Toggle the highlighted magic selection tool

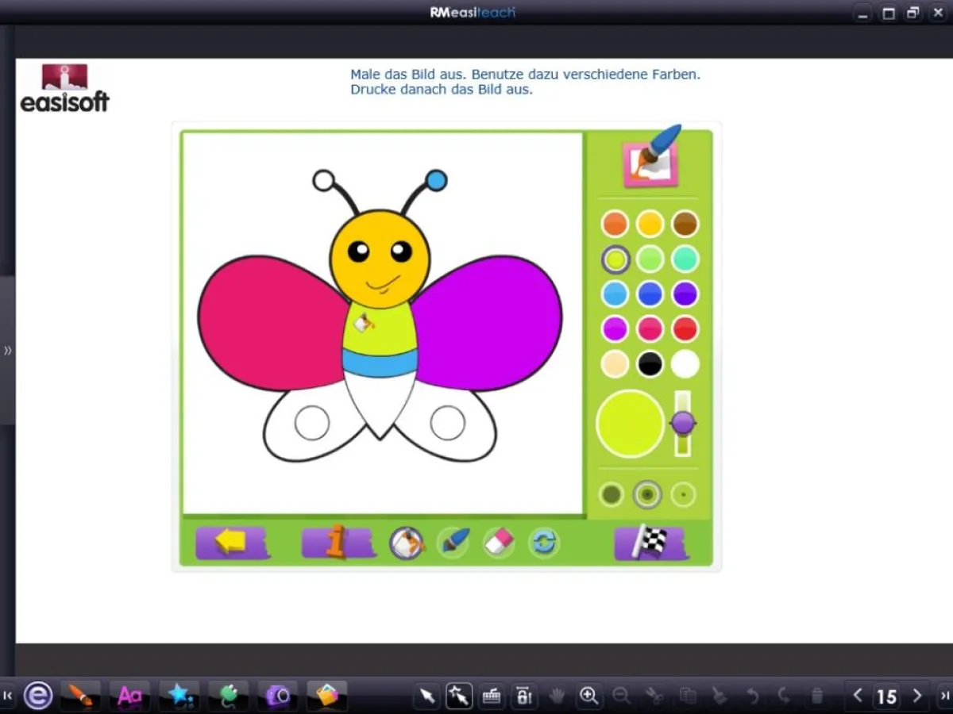(459, 696)
